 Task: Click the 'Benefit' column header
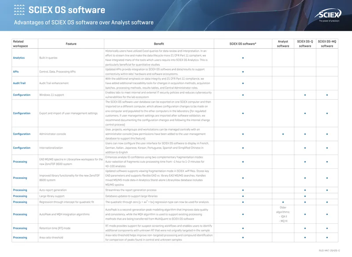click(159, 44)
